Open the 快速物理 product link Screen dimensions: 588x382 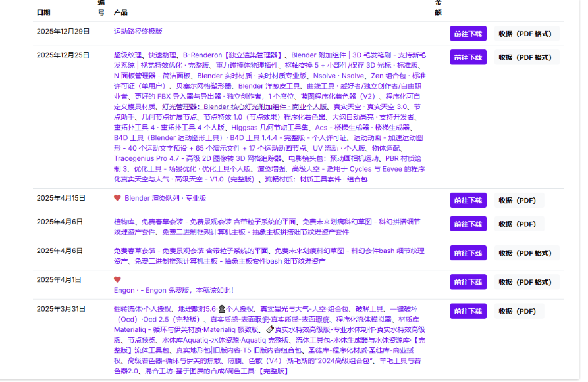163,55
